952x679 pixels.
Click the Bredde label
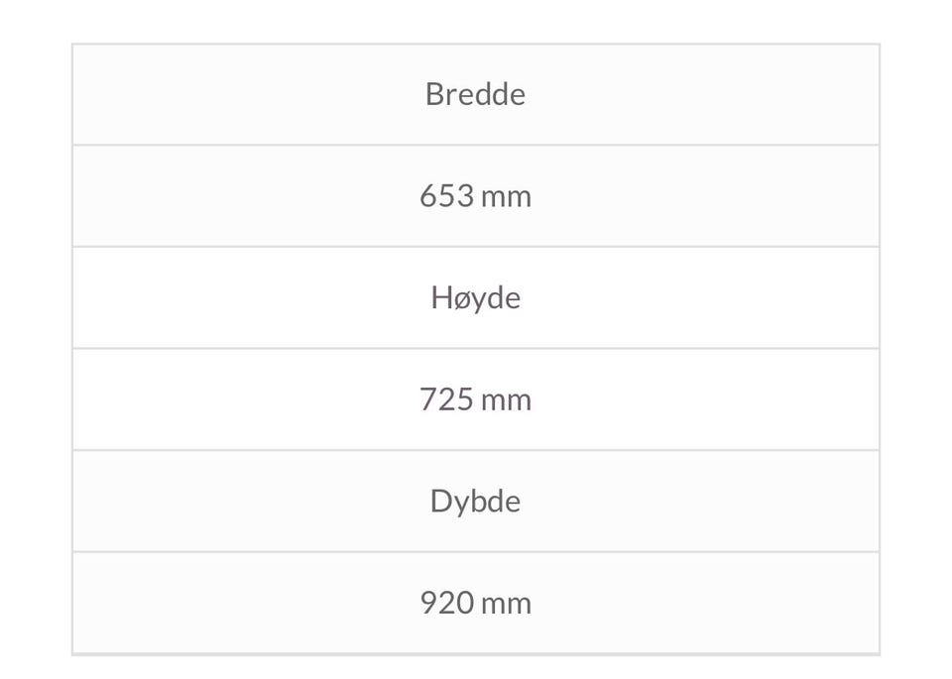point(475,94)
